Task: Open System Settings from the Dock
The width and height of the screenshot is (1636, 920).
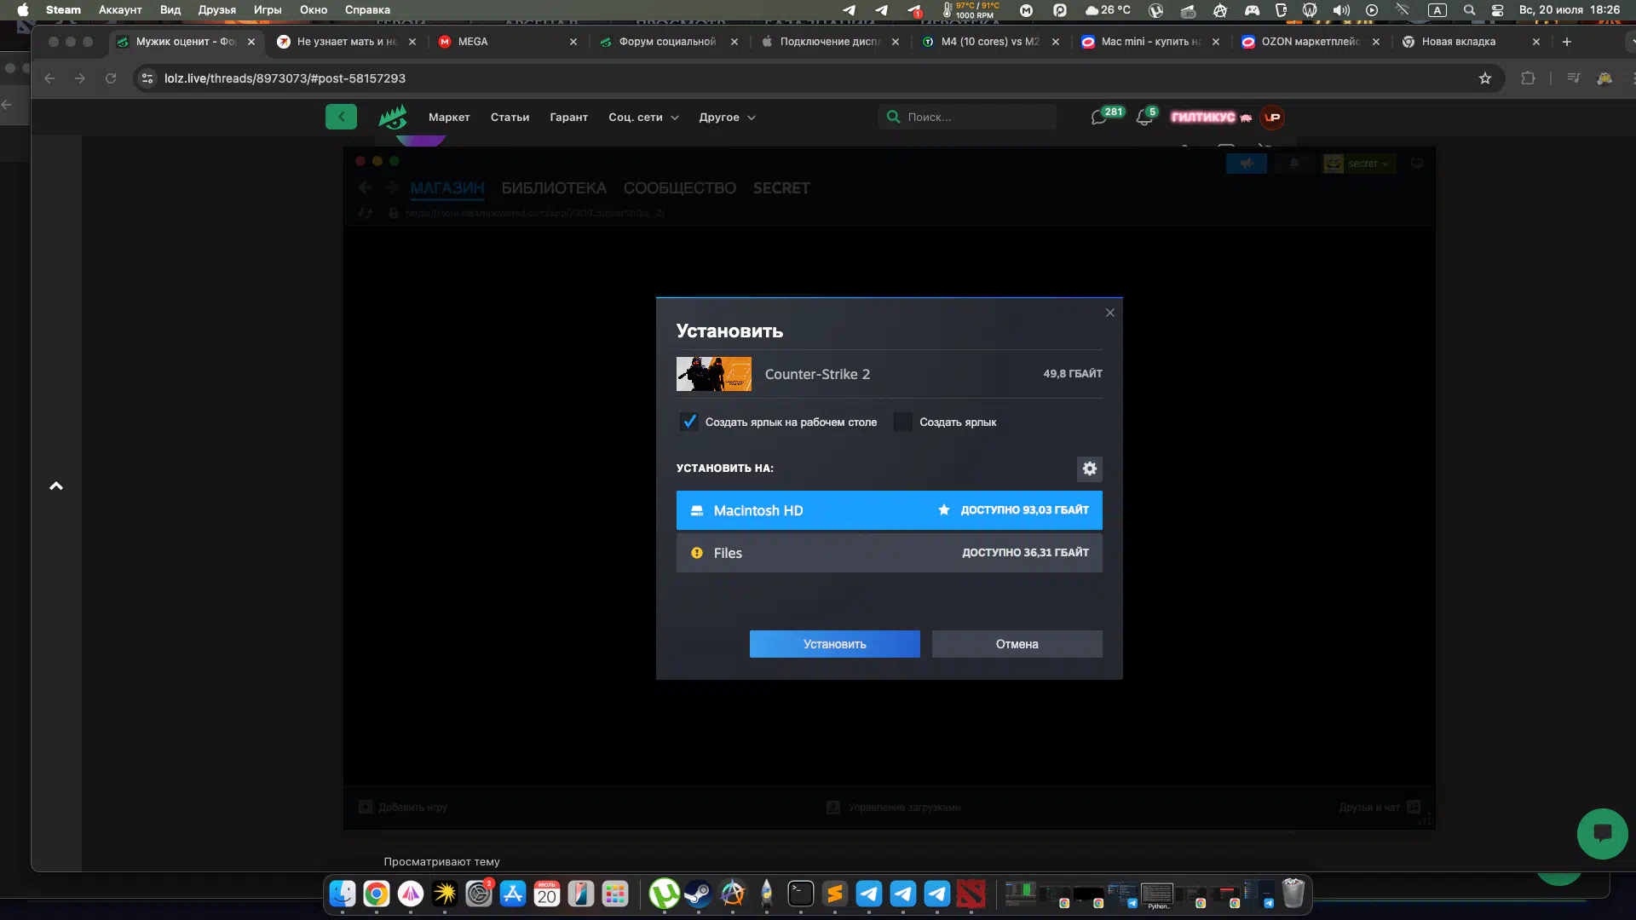Action: pos(479,894)
